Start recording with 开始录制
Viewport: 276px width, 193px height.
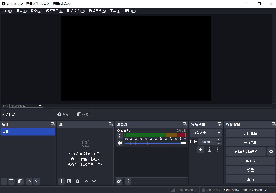250,142
